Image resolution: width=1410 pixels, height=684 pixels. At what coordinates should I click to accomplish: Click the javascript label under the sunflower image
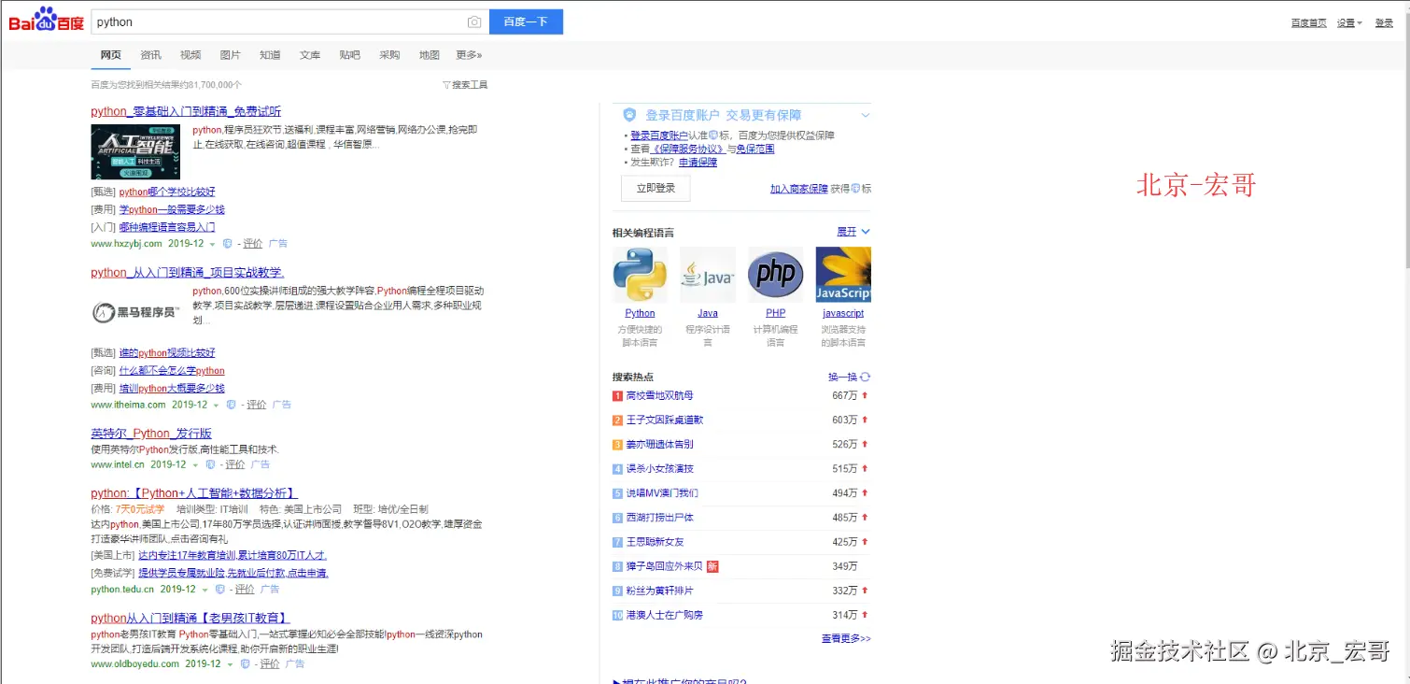click(x=843, y=313)
